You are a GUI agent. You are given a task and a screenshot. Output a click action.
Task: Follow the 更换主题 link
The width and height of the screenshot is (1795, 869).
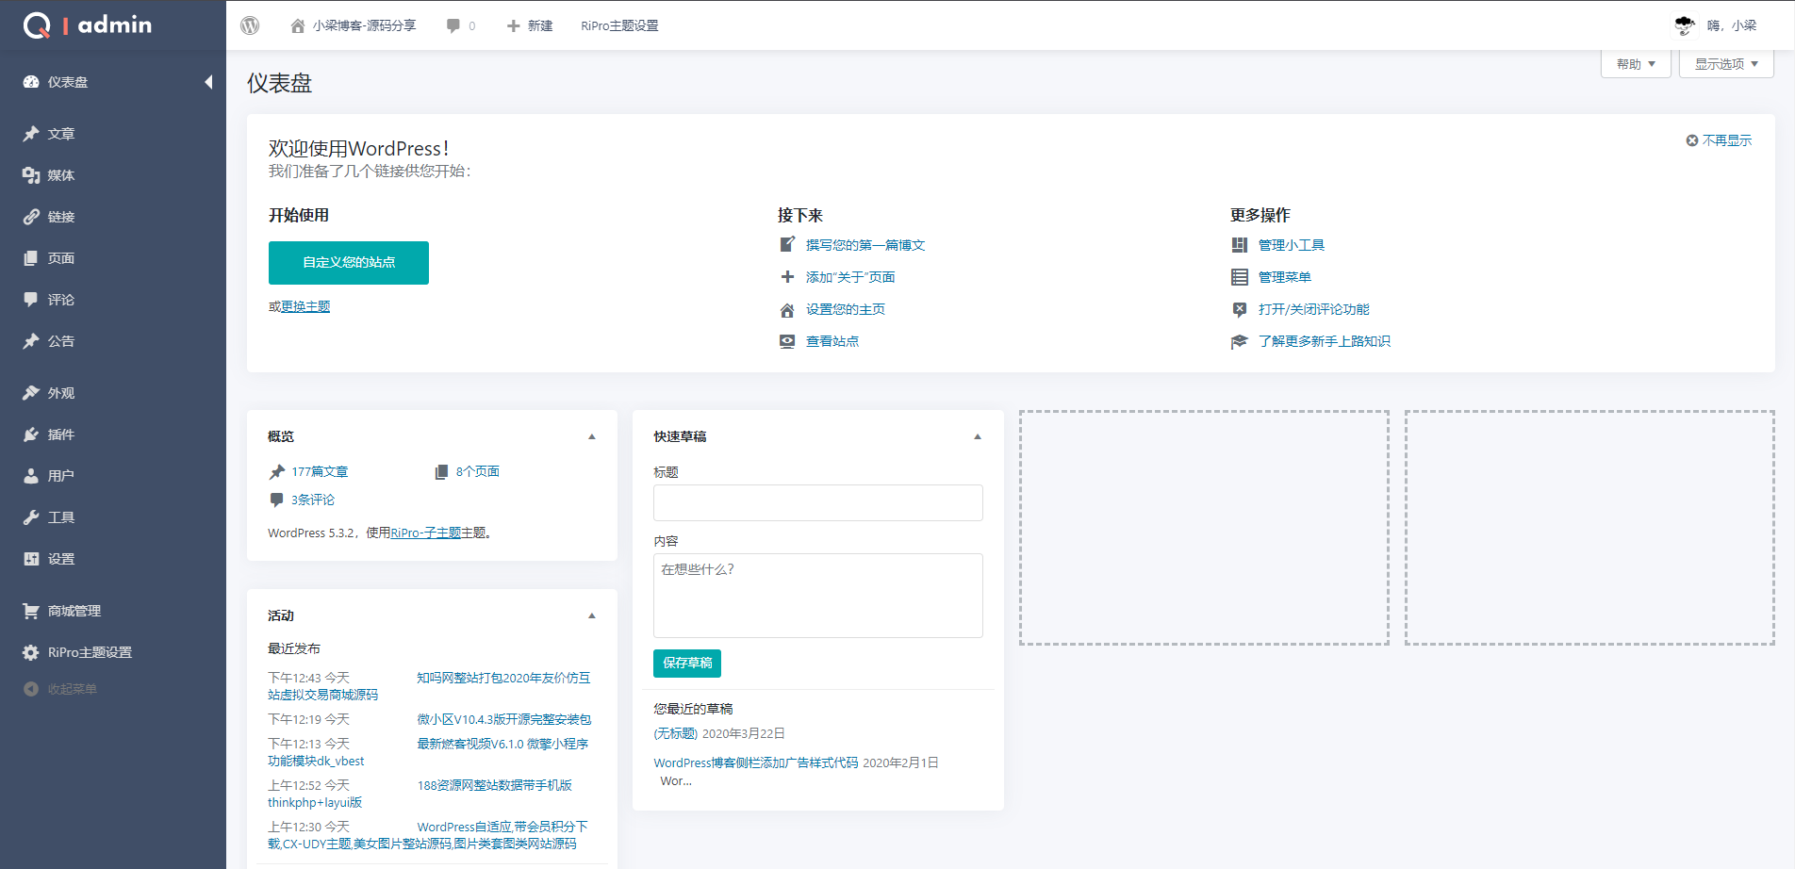point(305,306)
